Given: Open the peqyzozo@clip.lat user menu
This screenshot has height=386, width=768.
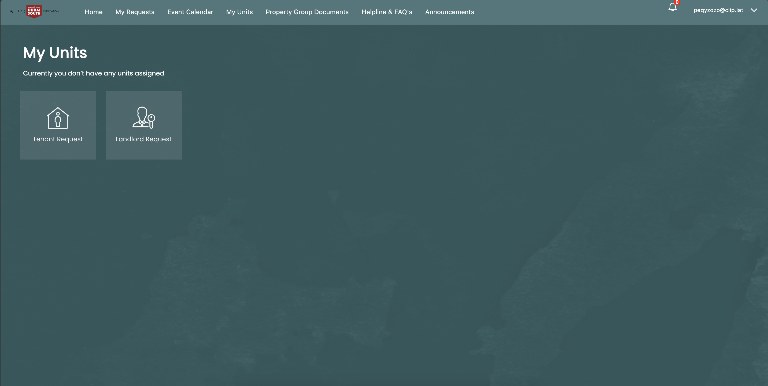Looking at the screenshot, I should click(718, 10).
